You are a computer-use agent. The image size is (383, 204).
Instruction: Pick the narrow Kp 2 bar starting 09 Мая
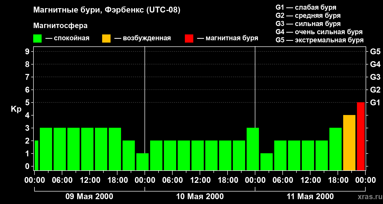(36, 155)
